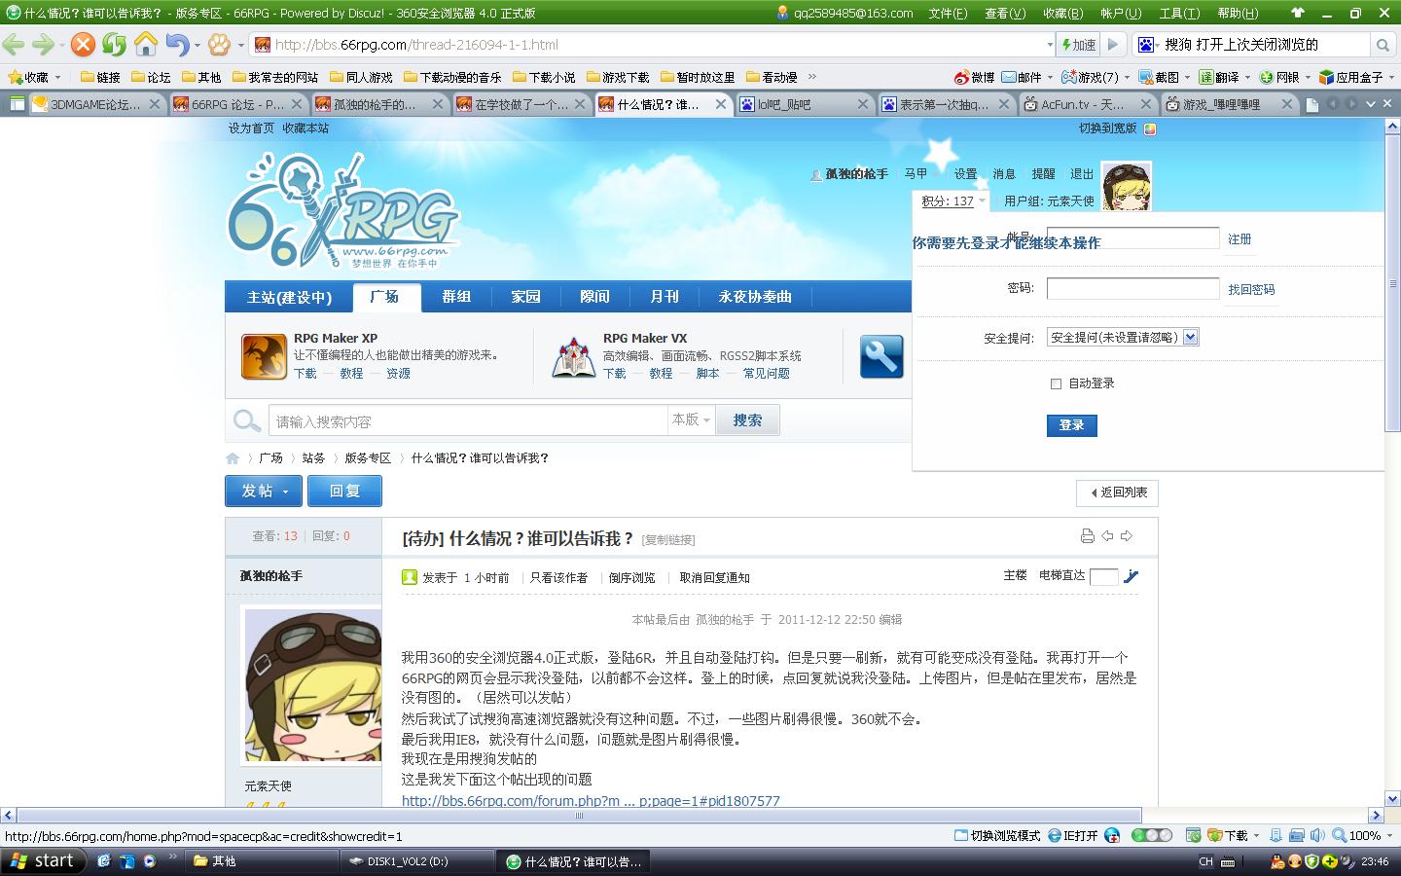Open DISK1_VOL2 (D:) from the taskbar
The height and width of the screenshot is (876, 1401).
(417, 861)
